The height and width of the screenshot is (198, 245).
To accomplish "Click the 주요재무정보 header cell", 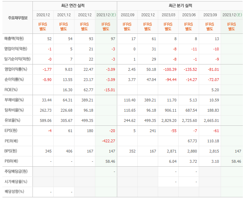I will 18,18.
